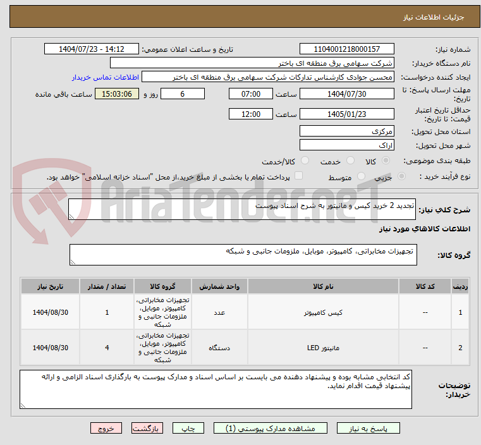
Task: Click the کیس کامپیوتر item cell
Action: [323, 312]
